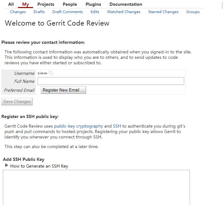The width and height of the screenshot is (223, 205).
Task: Follow the public-key cryptography link
Action: coord(79,126)
